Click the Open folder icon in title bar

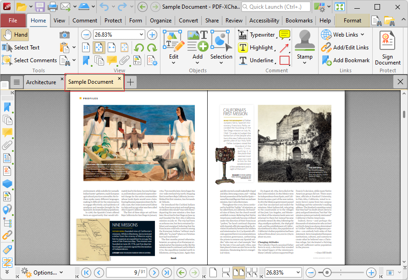coord(22,7)
